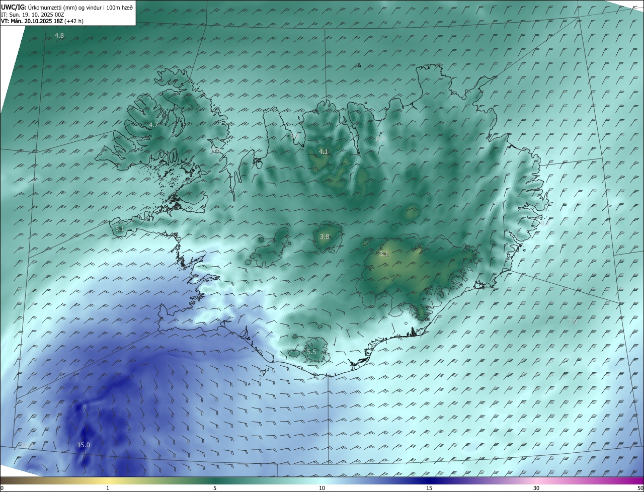The height and width of the screenshot is (492, 644).
Task: Click the UWC/IG Úrkomumætti map title
Action: tap(67, 7)
